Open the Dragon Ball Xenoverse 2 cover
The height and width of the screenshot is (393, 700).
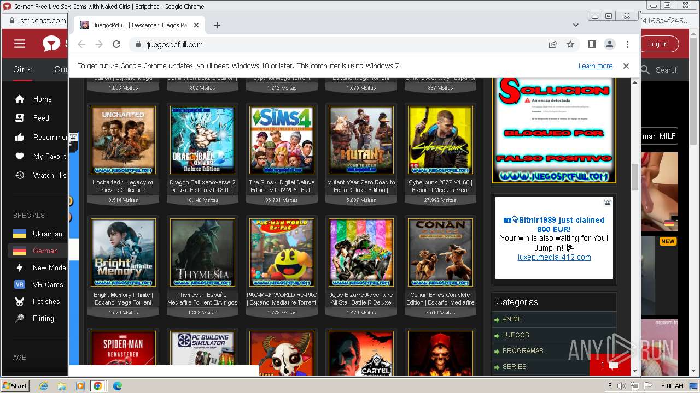pos(202,140)
